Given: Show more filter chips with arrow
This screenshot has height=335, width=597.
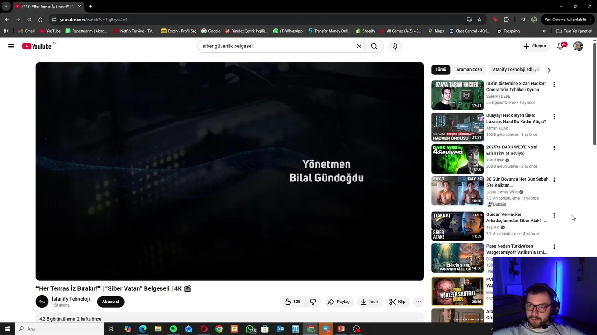Looking at the screenshot, I should [x=549, y=70].
